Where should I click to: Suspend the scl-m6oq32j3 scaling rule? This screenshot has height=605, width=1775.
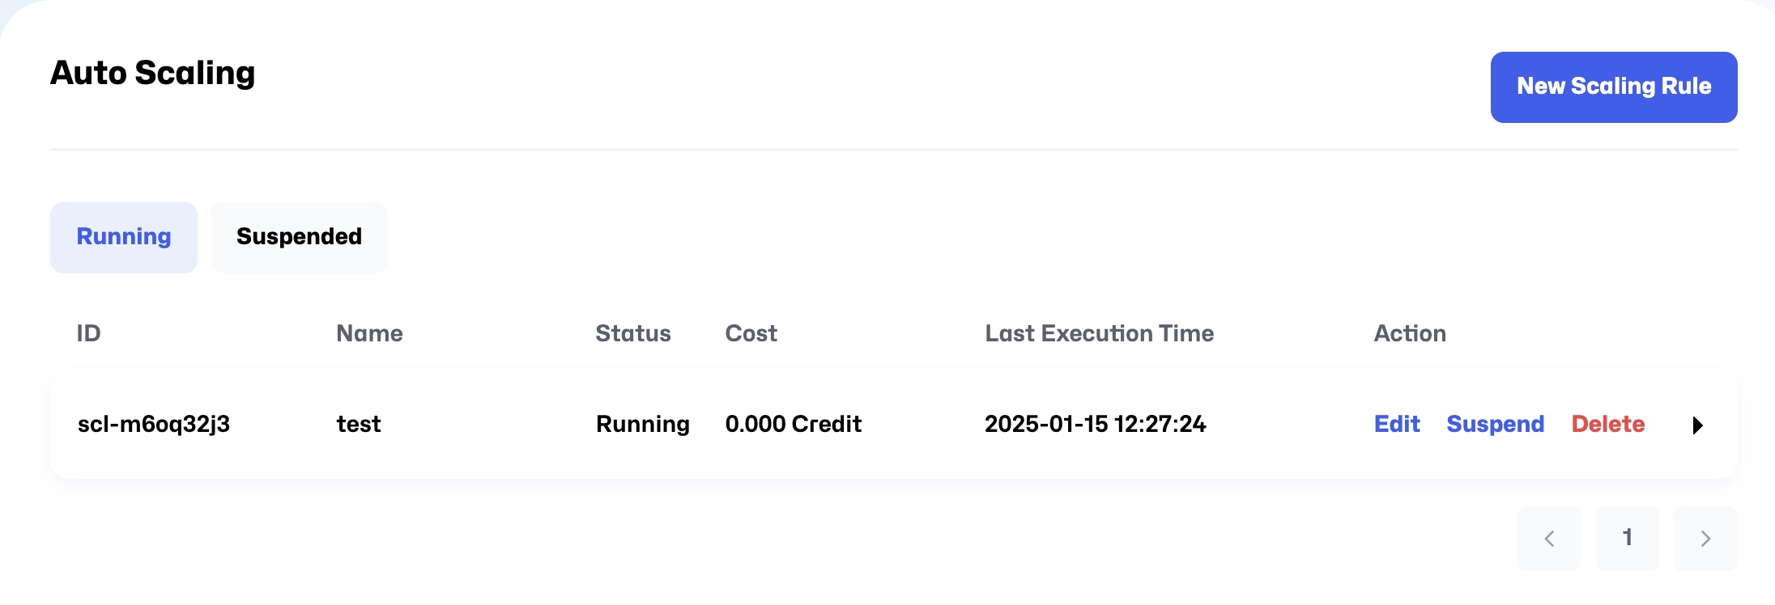pos(1495,425)
